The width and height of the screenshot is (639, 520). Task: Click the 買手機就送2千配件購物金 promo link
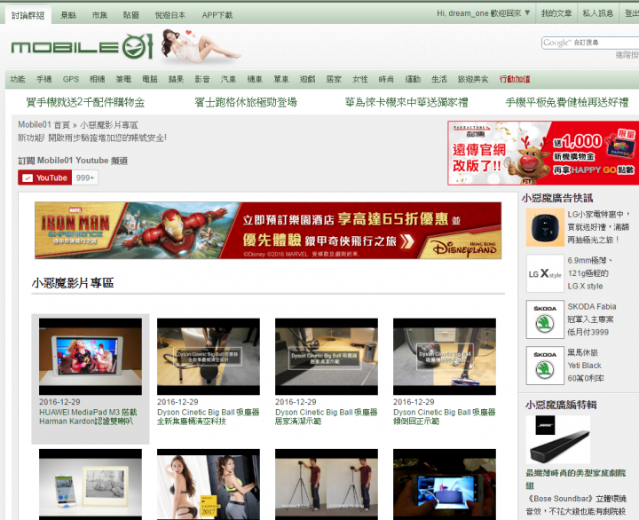[x=85, y=102]
